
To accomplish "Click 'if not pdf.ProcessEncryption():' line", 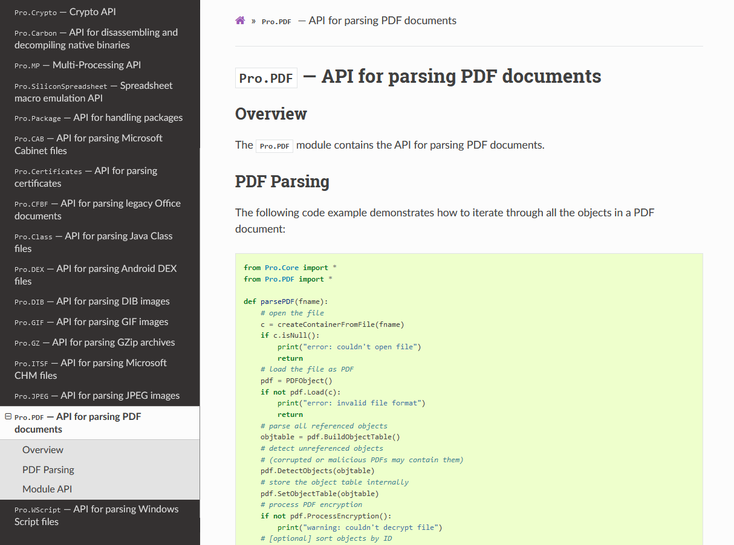I will (x=326, y=516).
